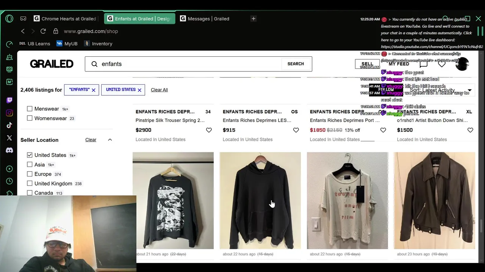Image resolution: width=485 pixels, height=272 pixels.
Task: Go back to the previous page
Action: point(23,31)
